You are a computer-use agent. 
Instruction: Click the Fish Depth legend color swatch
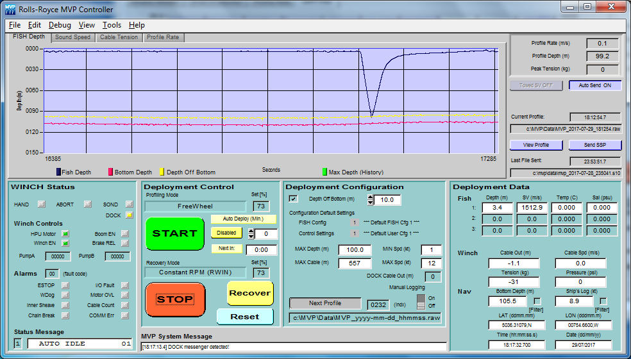[x=58, y=172]
